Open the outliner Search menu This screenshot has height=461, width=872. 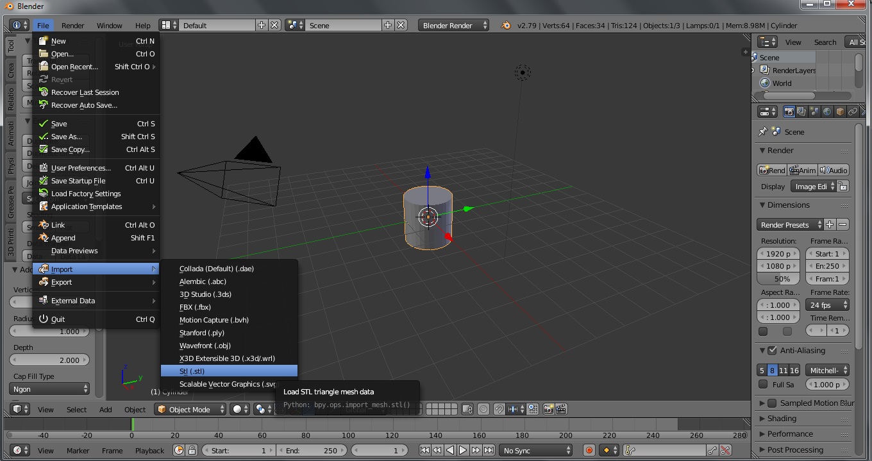pyautogui.click(x=825, y=42)
